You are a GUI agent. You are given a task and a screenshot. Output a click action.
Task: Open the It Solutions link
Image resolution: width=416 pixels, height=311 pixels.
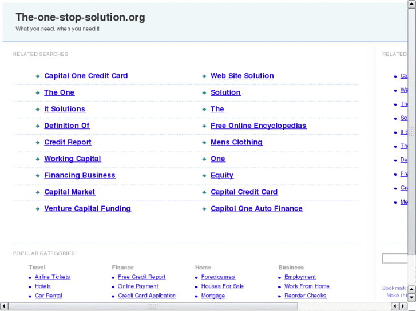(65, 109)
